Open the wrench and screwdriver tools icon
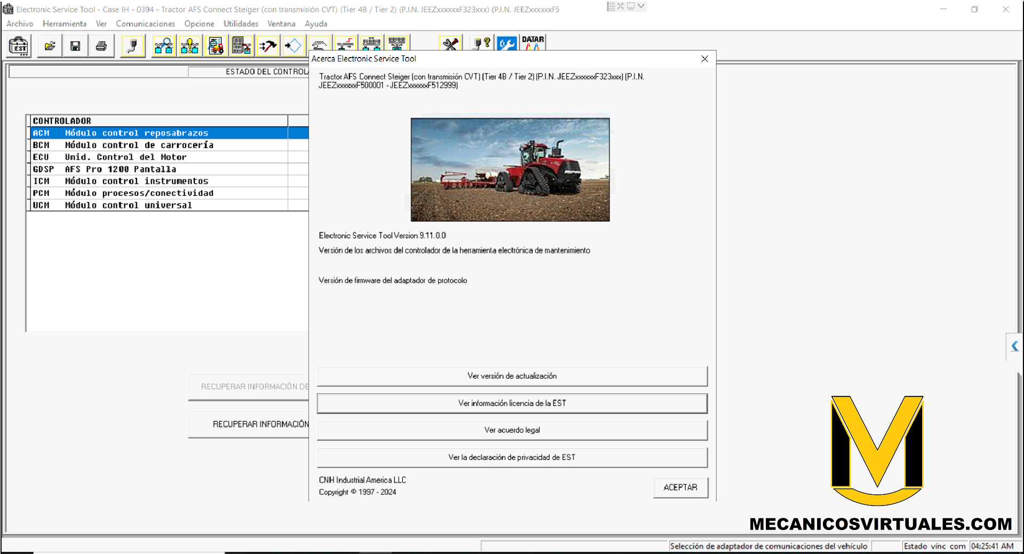The width and height of the screenshot is (1024, 554). (451, 43)
